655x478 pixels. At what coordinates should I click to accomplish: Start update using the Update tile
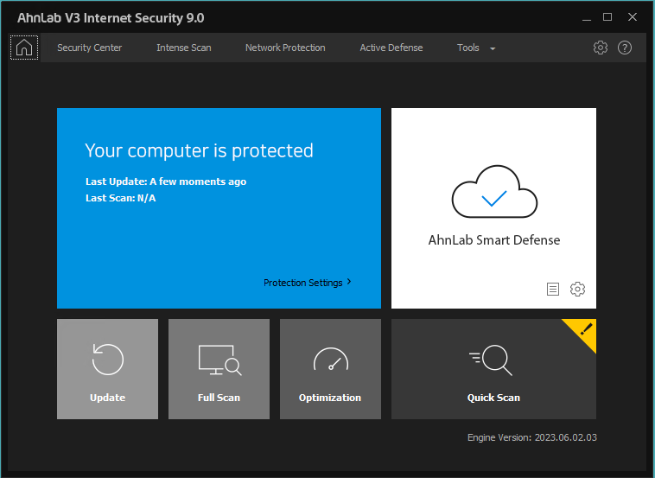tap(107, 369)
